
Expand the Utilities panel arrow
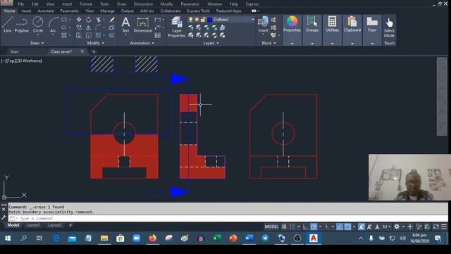point(332,44)
